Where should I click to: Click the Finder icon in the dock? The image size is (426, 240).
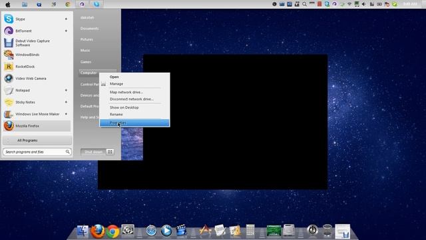click(83, 231)
